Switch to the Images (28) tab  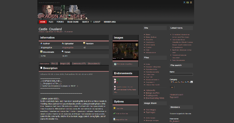[65, 64]
